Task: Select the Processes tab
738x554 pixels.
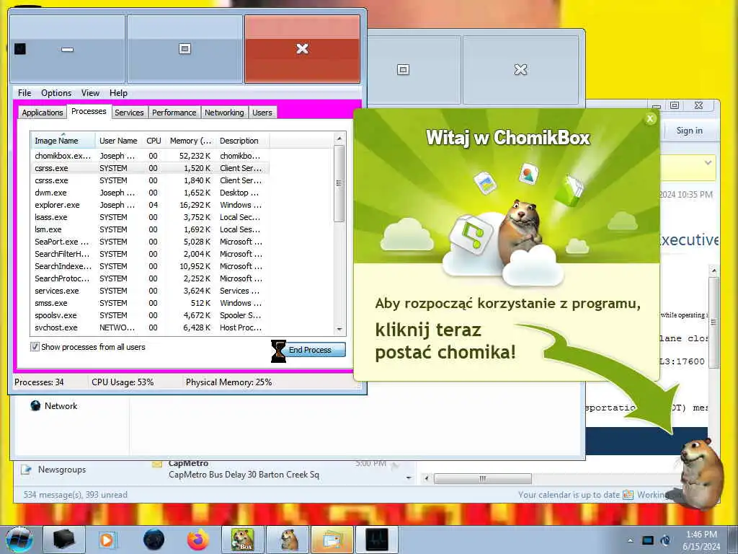Action: click(89, 111)
